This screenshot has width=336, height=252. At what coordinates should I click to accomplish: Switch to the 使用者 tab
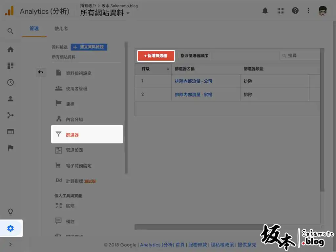61,29
